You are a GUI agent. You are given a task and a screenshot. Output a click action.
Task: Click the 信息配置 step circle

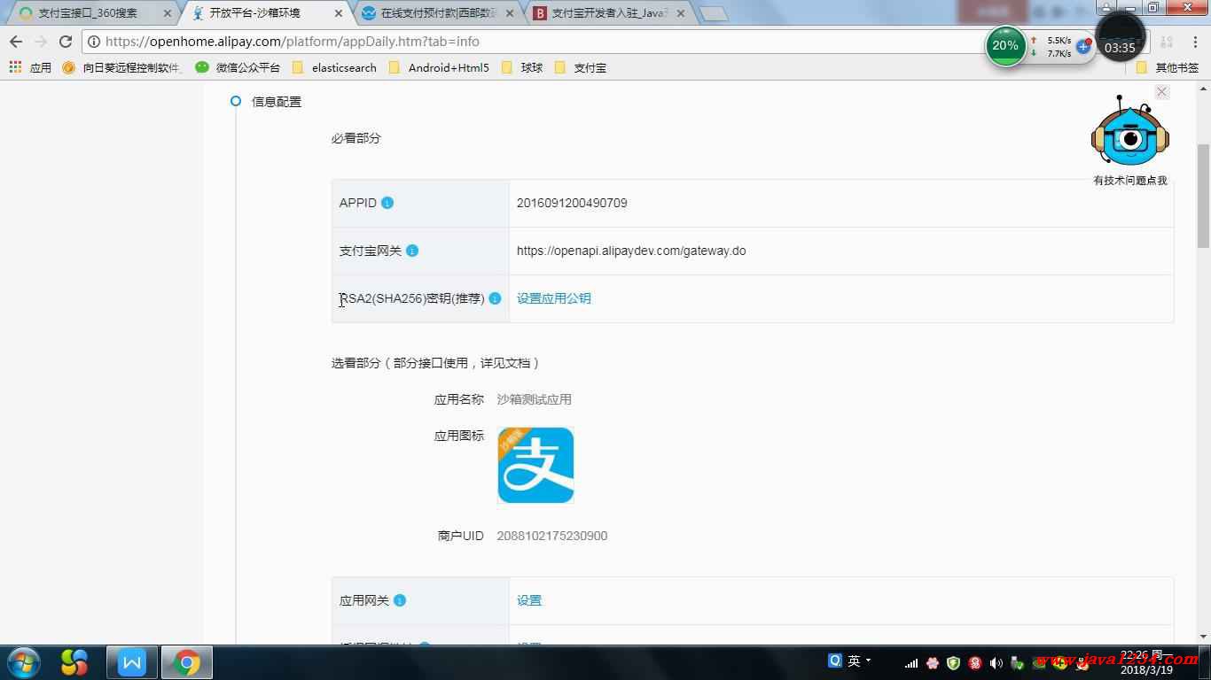tap(236, 101)
